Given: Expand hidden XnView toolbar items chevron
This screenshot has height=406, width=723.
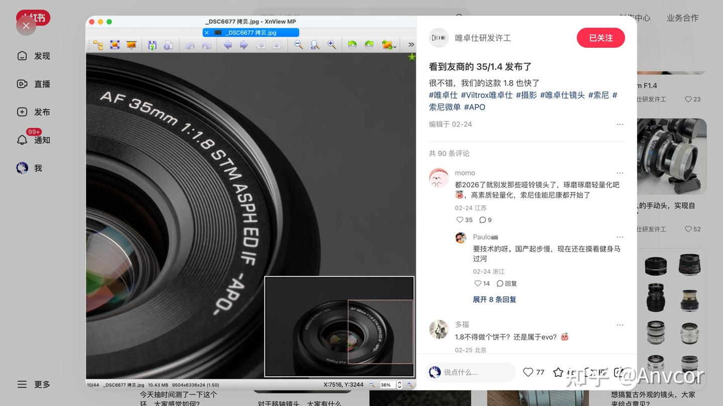Looking at the screenshot, I should pos(411,45).
